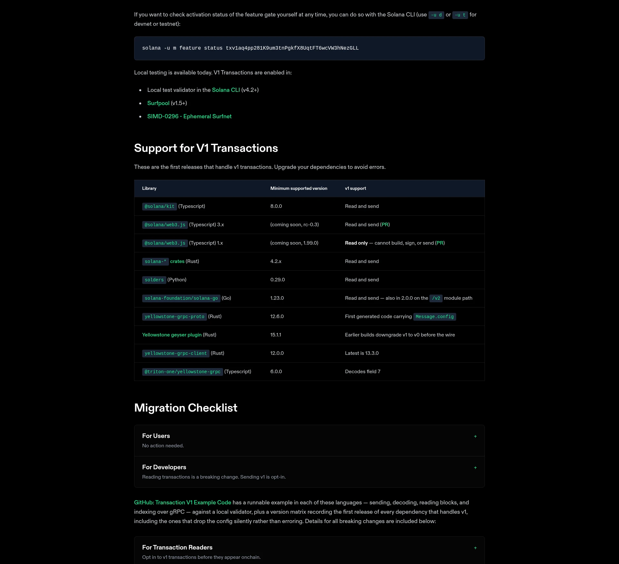The width and height of the screenshot is (619, 564).
Task: Click the Earlier builds downgrade v1 cell
Action: 400,335
